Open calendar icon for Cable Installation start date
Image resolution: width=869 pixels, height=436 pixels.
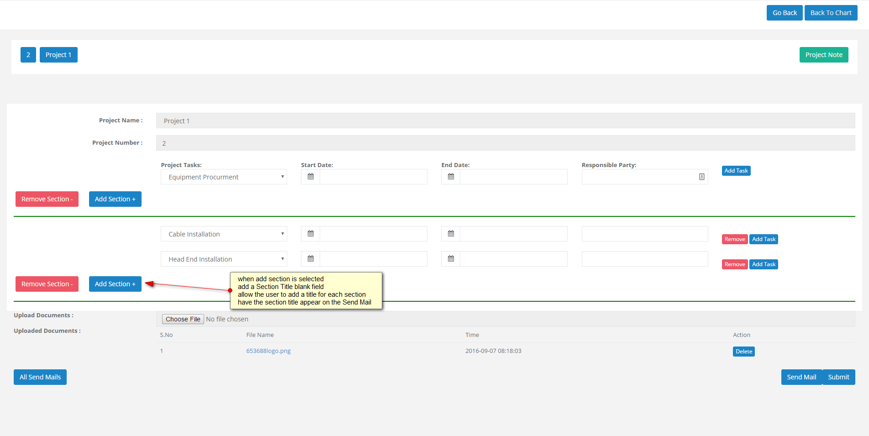point(311,234)
